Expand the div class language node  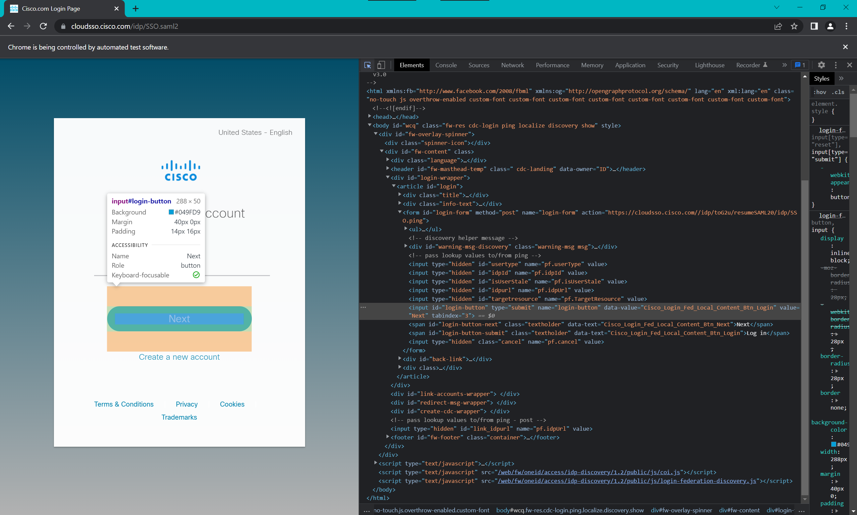pos(388,160)
